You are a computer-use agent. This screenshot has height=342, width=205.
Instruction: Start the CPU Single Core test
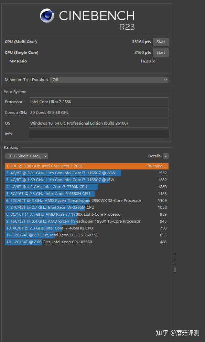pos(161,52)
